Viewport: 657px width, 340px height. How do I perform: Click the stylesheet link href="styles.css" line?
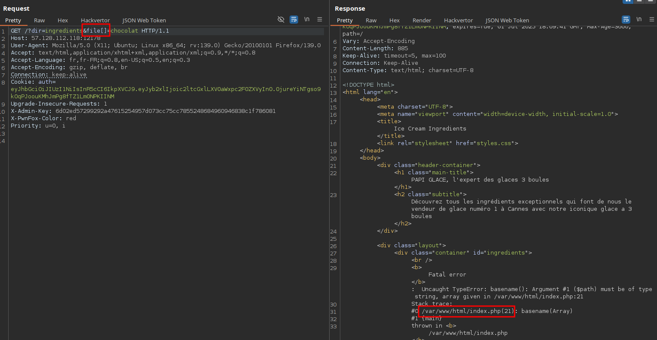[x=447, y=143]
